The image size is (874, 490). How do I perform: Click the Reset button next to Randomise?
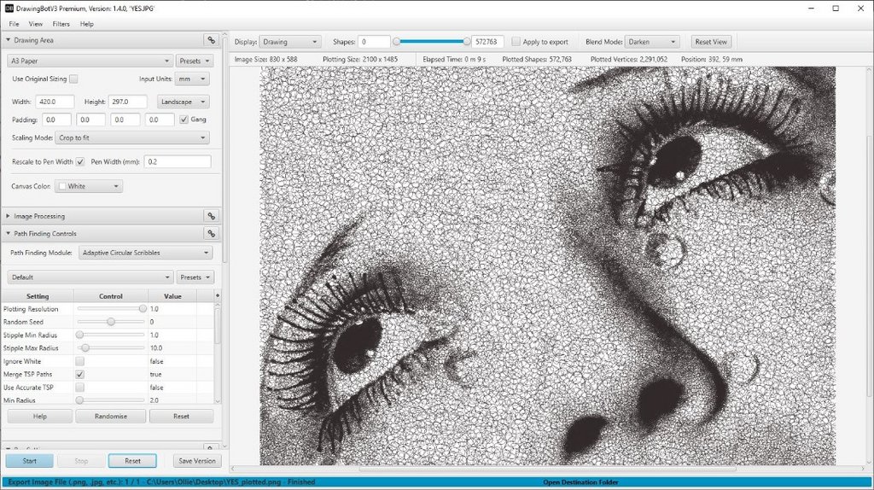click(x=181, y=417)
